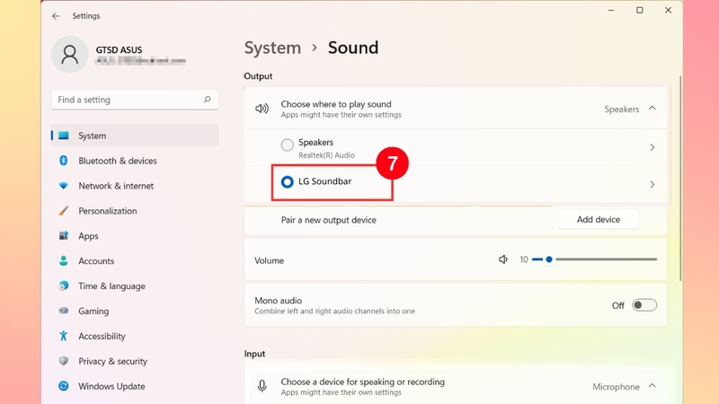
Task: Click the volume value 10
Action: pyautogui.click(x=524, y=259)
